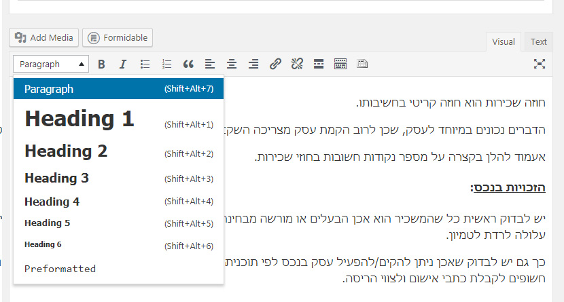Align text center

[x=232, y=64]
